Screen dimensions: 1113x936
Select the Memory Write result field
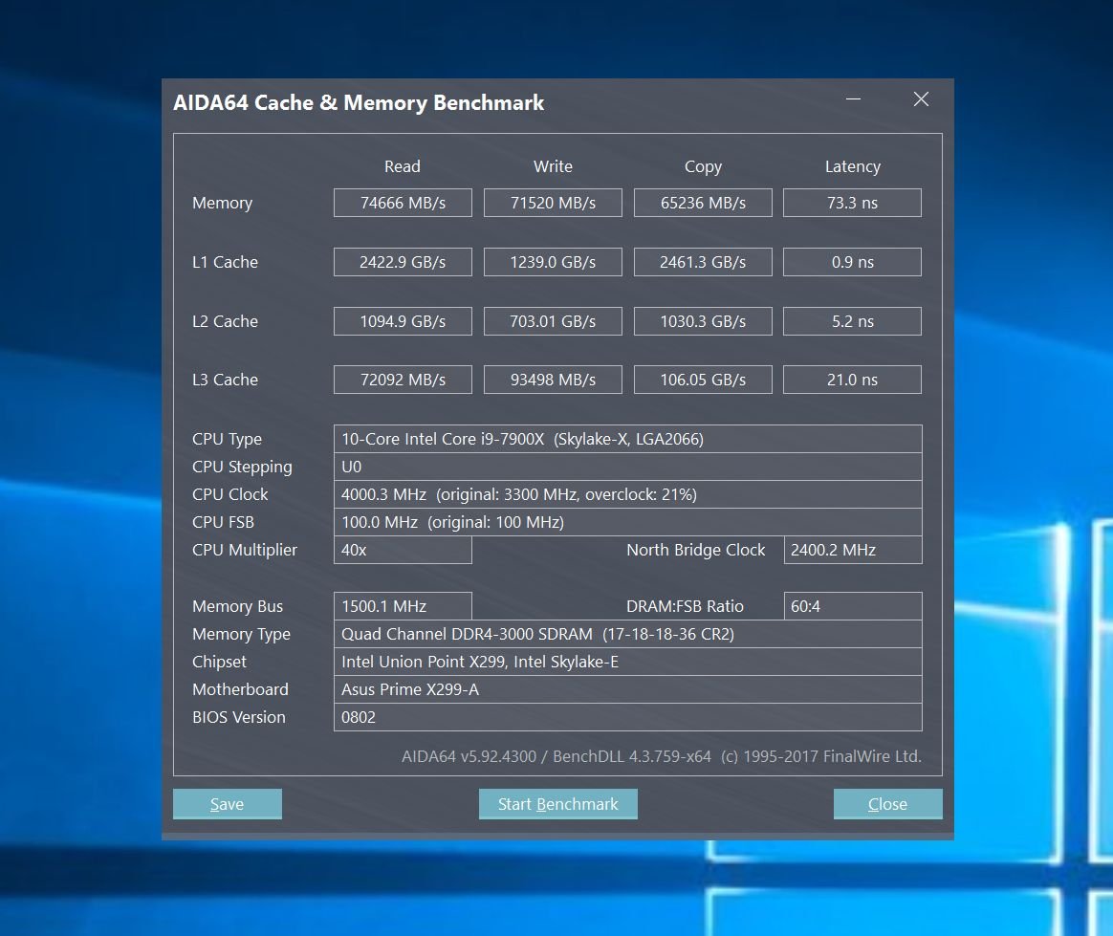[553, 203]
